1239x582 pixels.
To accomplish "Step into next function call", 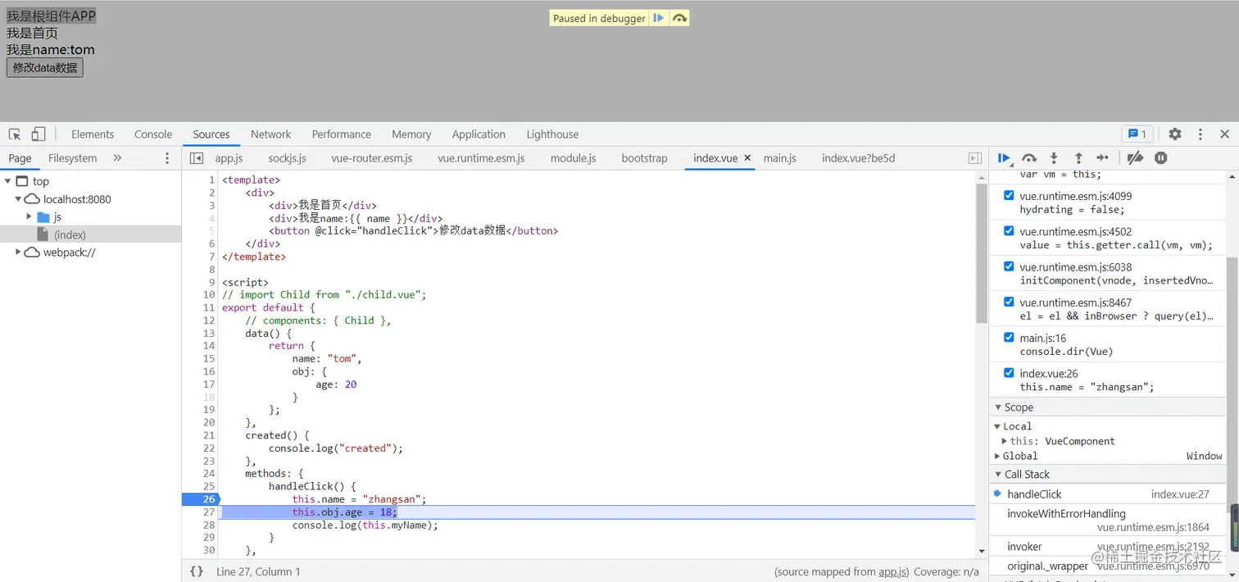I will (x=1054, y=158).
